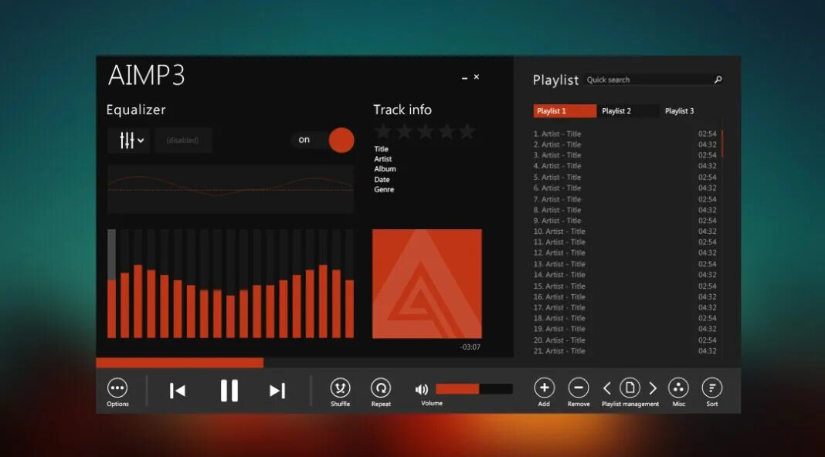
Task: Toggle Repeat mode
Action: [x=381, y=388]
